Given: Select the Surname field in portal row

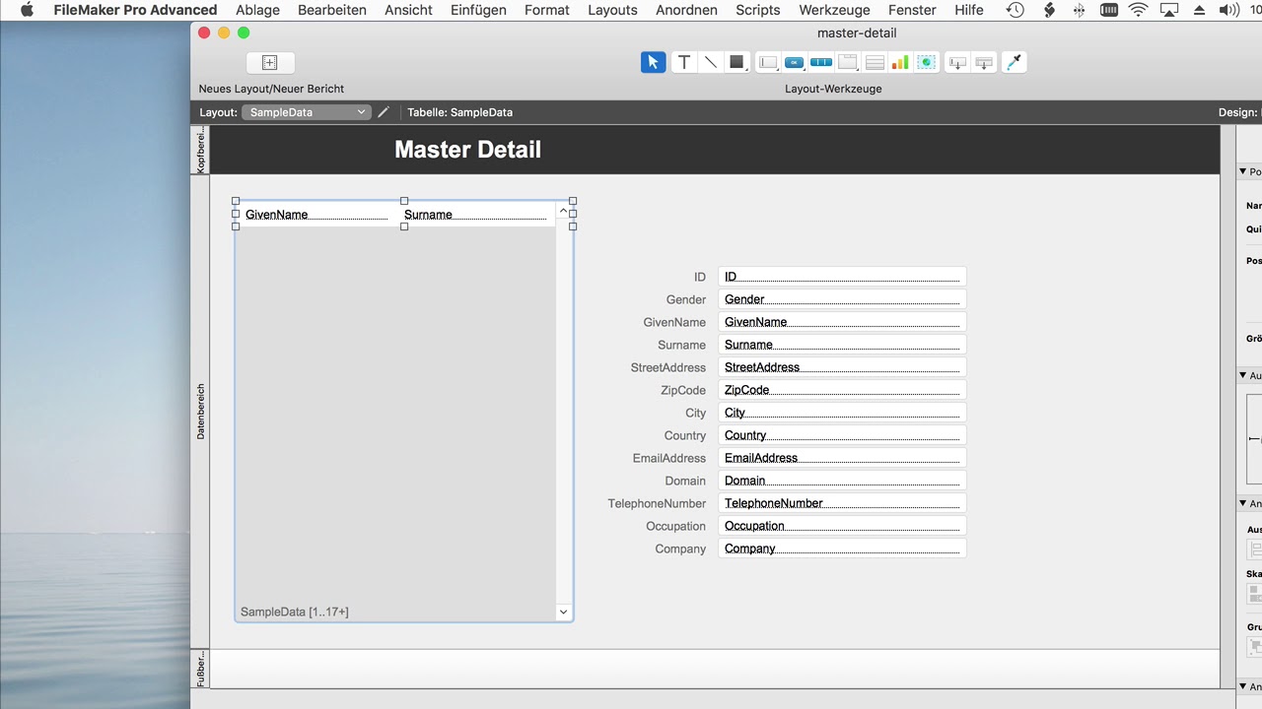Looking at the screenshot, I should pos(474,215).
